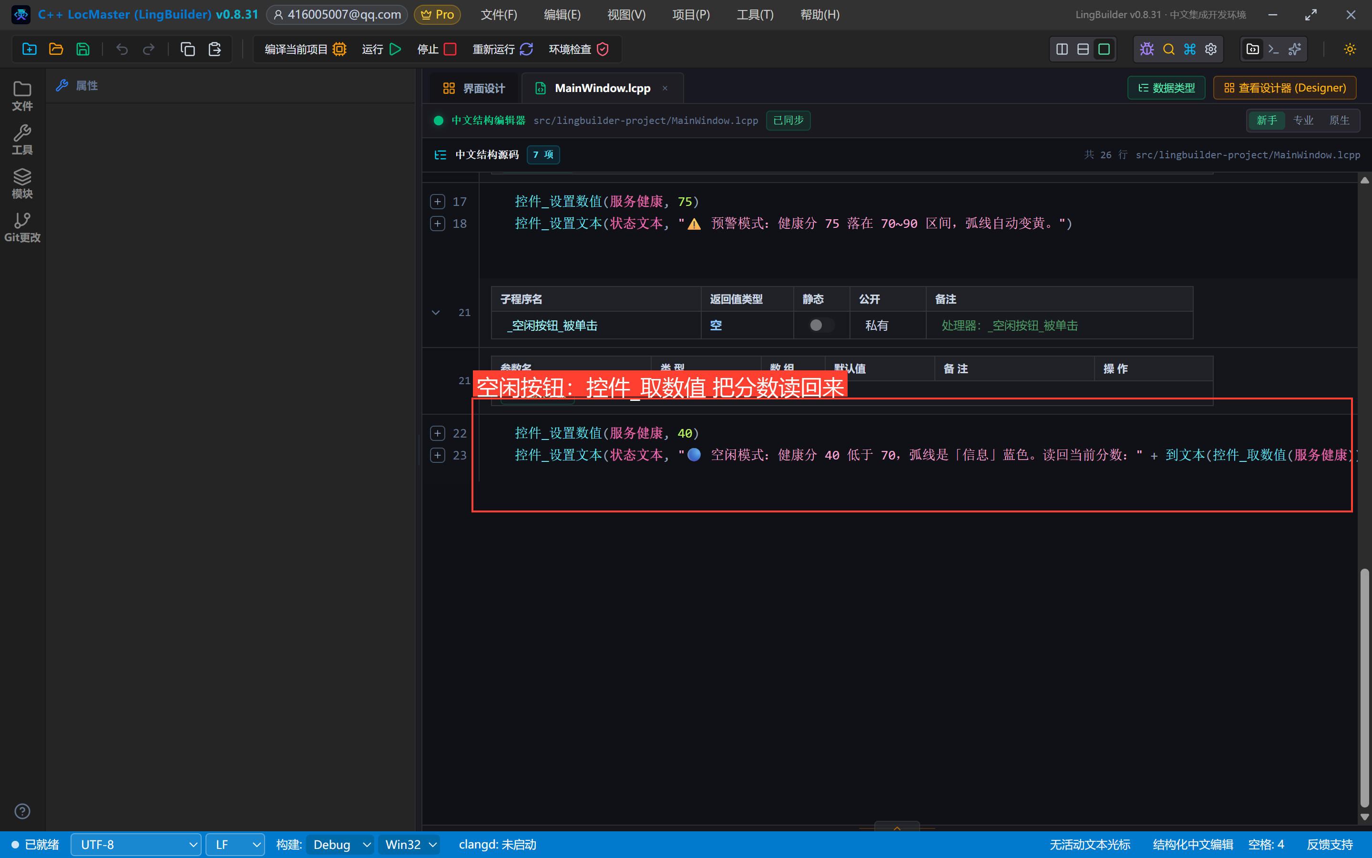Click 编译当前项目 button
The height and width of the screenshot is (858, 1372).
click(x=305, y=50)
